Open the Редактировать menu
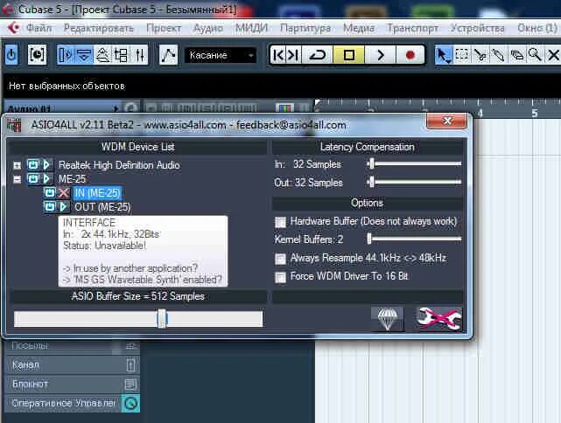The height and width of the screenshot is (423, 561). (x=99, y=28)
